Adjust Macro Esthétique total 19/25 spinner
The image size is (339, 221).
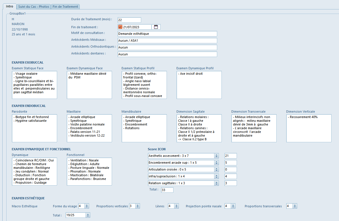pyautogui.click(x=88, y=215)
